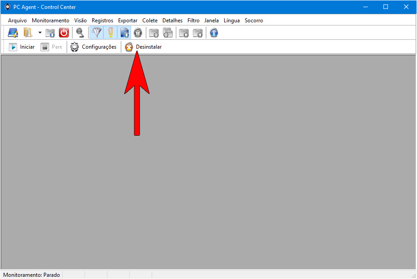Click the 'Monitoramento: Parado' status bar text
Screen dimensions: 417x279
(x=31, y=275)
